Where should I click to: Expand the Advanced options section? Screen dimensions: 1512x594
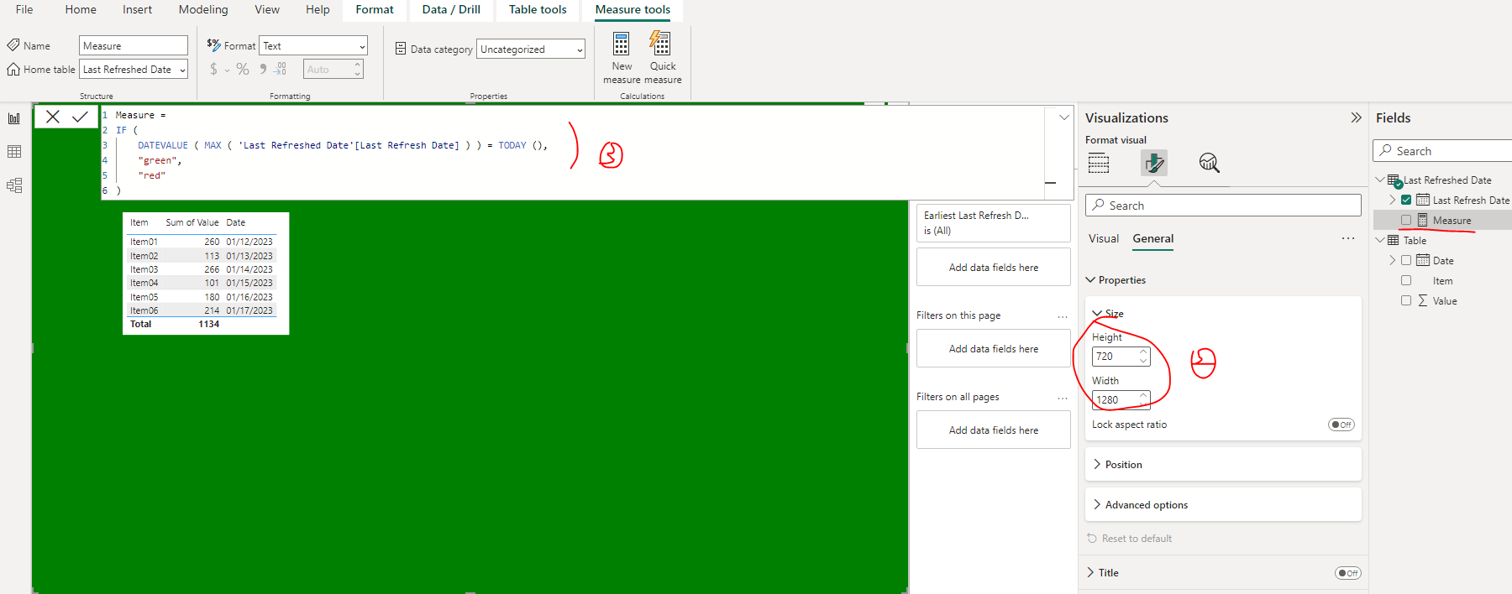pyautogui.click(x=1097, y=504)
